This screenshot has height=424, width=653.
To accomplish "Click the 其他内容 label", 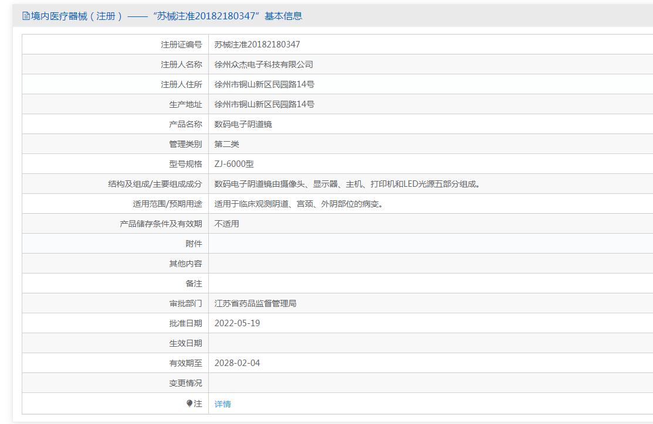I will [x=185, y=264].
